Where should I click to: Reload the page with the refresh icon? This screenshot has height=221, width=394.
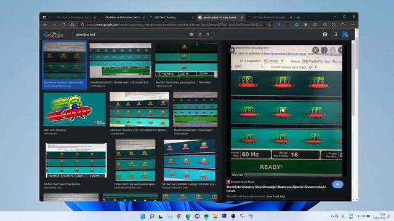63,25
